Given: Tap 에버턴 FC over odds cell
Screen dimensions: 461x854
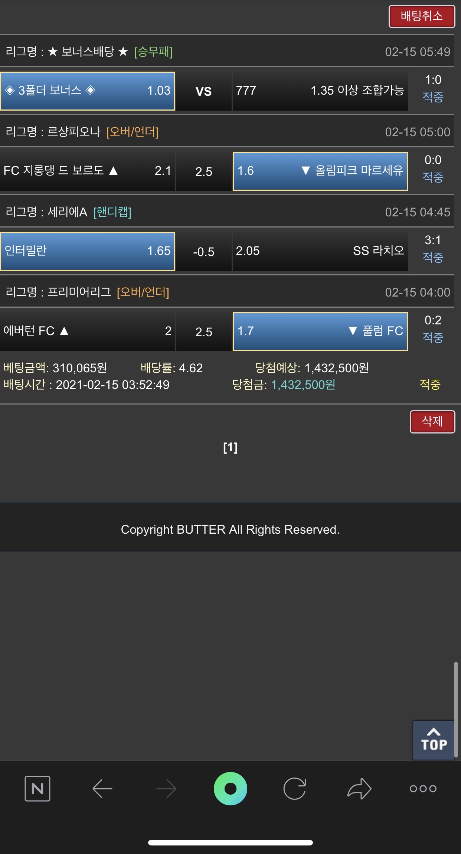Looking at the screenshot, I should [x=88, y=331].
